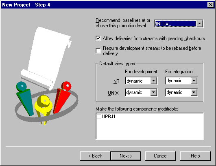Select the INITIAL promotion level field
Viewport: 216px width, 166px height.
point(175,24)
